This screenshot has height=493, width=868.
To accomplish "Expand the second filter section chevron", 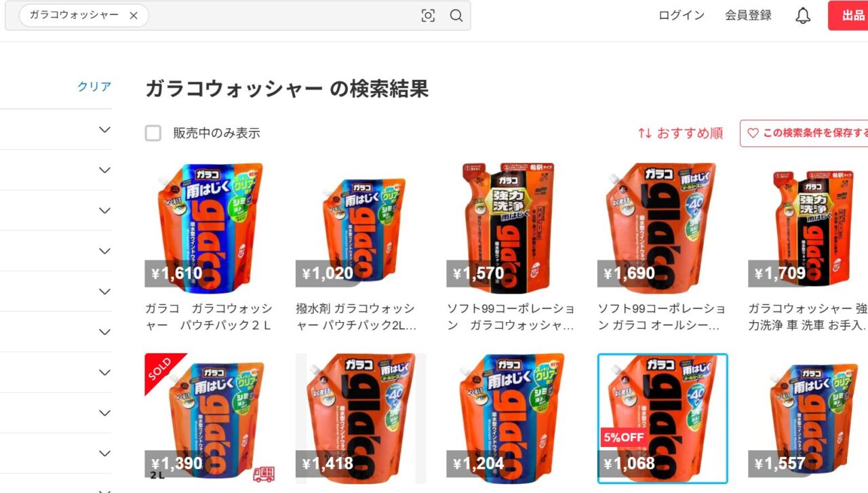I will tap(104, 170).
